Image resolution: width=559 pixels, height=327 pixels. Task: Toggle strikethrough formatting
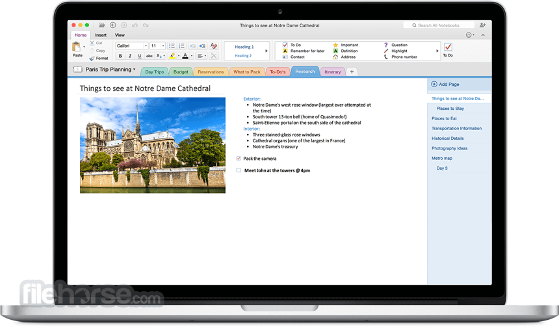[149, 56]
